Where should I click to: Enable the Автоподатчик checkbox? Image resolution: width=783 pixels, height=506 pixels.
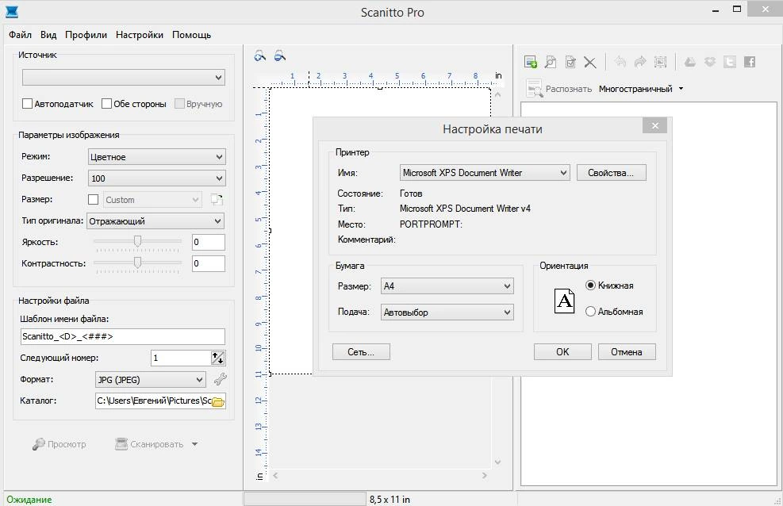pyautogui.click(x=28, y=104)
